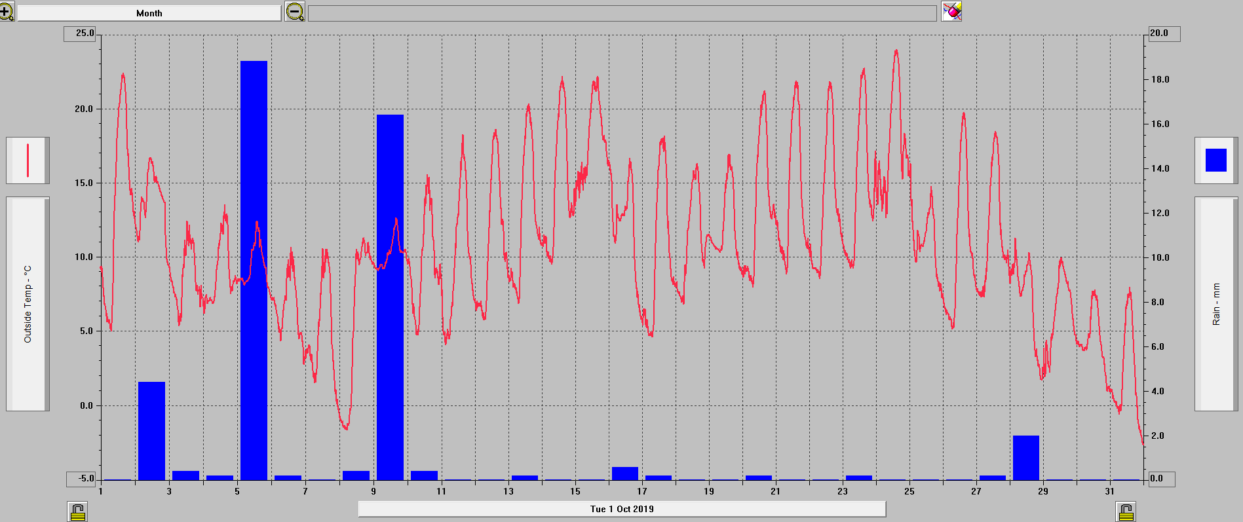The height and width of the screenshot is (522, 1243).
Task: Click the -5.0 temperature axis minimum box
Action: [81, 479]
